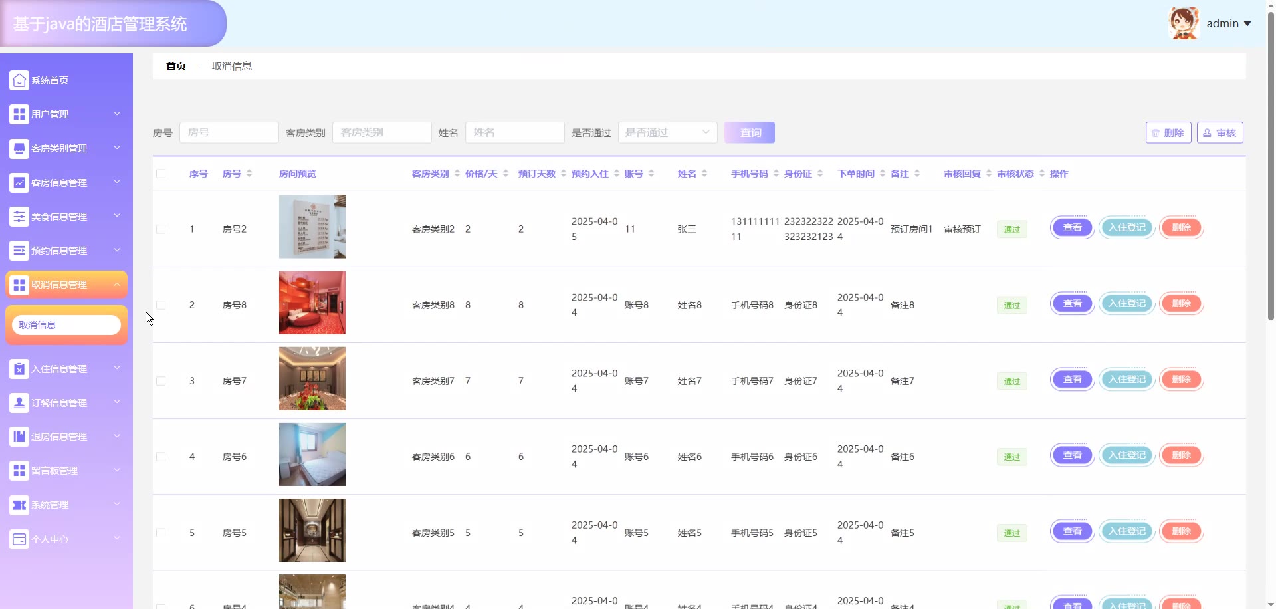Click the 个人中心 card icon
1276x609 pixels.
pos(19,539)
